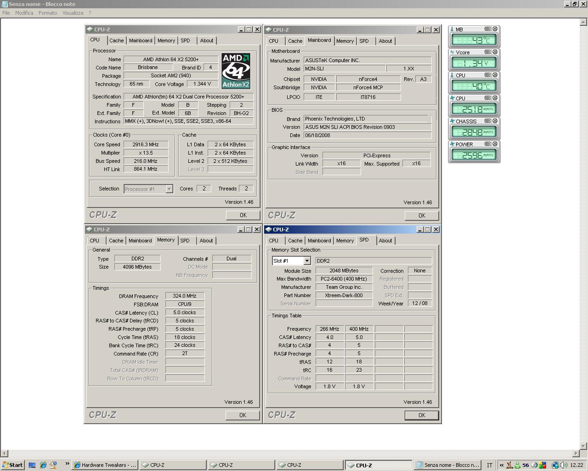This screenshot has width=588, height=471.
Task: Click Notepad horizontal scrollbar right arrow
Action: [576, 454]
